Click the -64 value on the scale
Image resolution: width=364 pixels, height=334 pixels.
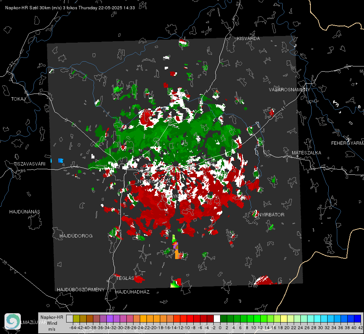coord(73,328)
